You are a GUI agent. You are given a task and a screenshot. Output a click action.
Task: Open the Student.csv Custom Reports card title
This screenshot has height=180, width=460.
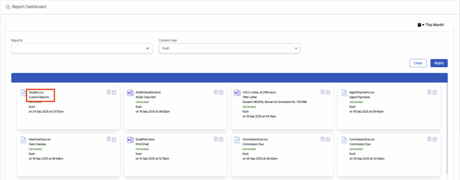point(36,92)
